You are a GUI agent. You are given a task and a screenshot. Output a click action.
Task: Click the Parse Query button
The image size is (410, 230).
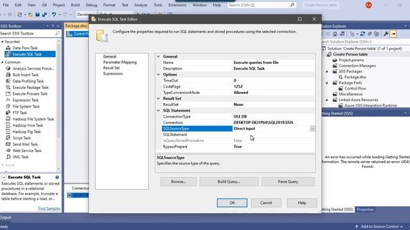point(288,181)
